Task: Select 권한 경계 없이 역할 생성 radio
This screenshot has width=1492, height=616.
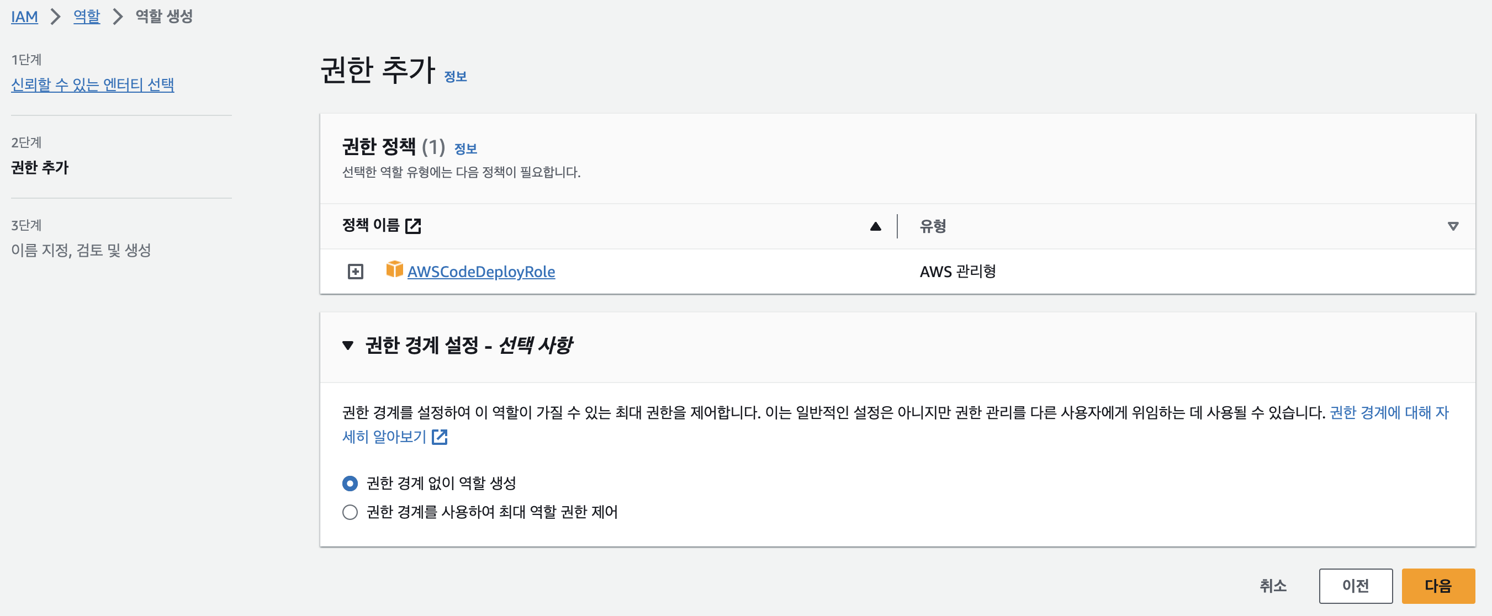Action: 350,483
